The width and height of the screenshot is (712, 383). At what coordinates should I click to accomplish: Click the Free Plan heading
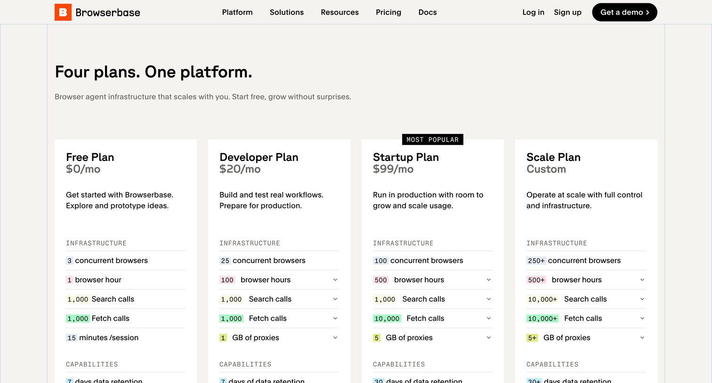[90, 157]
